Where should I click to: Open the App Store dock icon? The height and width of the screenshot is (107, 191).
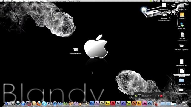23,103
